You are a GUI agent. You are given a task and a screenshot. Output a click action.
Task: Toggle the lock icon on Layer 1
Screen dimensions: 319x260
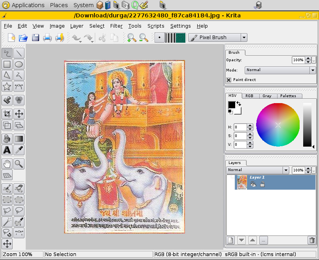pos(262,184)
